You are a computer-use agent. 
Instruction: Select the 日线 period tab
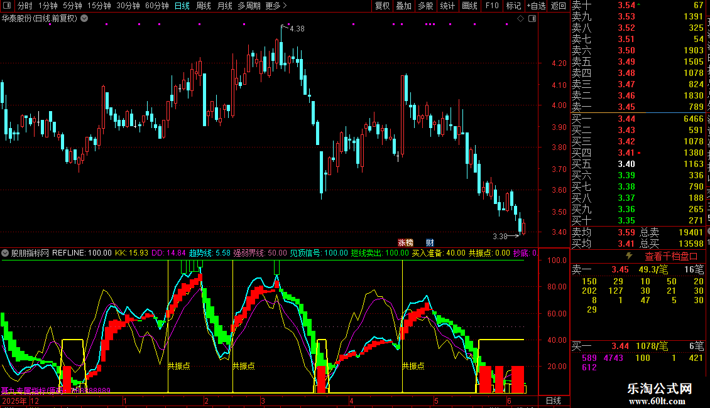coord(182,6)
